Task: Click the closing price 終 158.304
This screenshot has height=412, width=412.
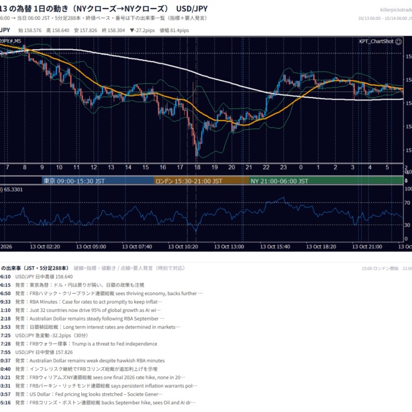Action: (113, 30)
